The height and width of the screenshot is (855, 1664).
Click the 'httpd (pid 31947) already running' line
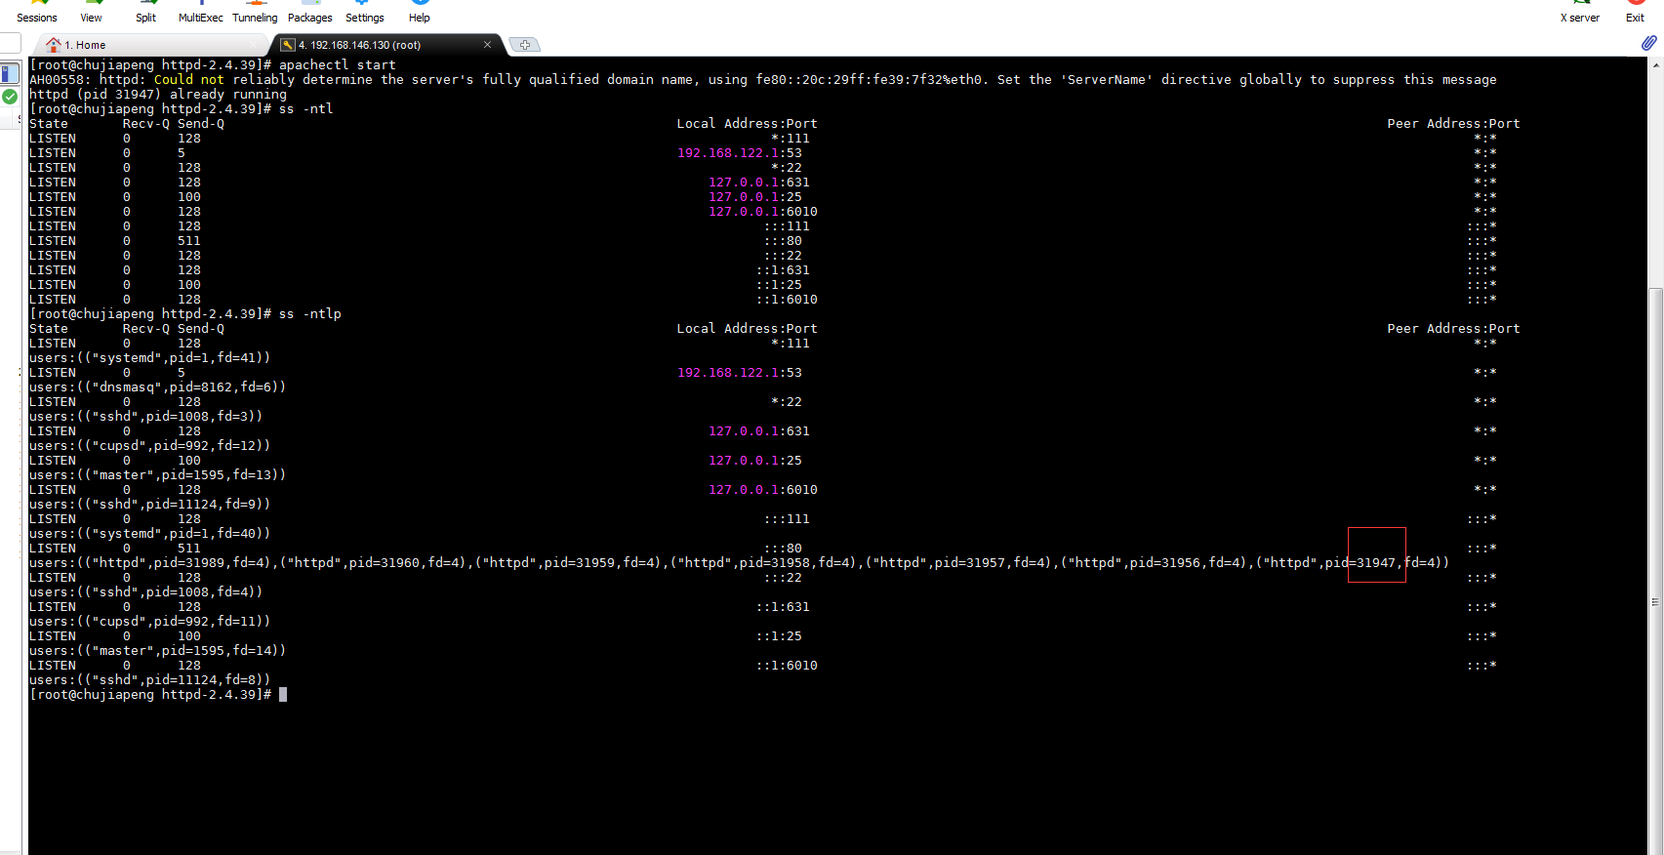158,95
